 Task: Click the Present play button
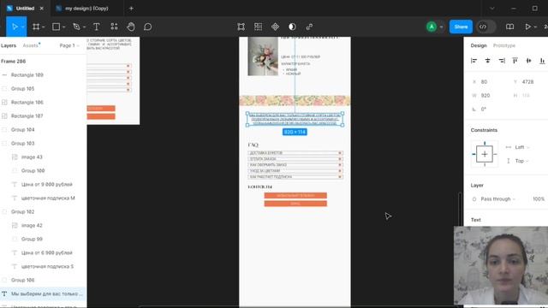tap(527, 27)
